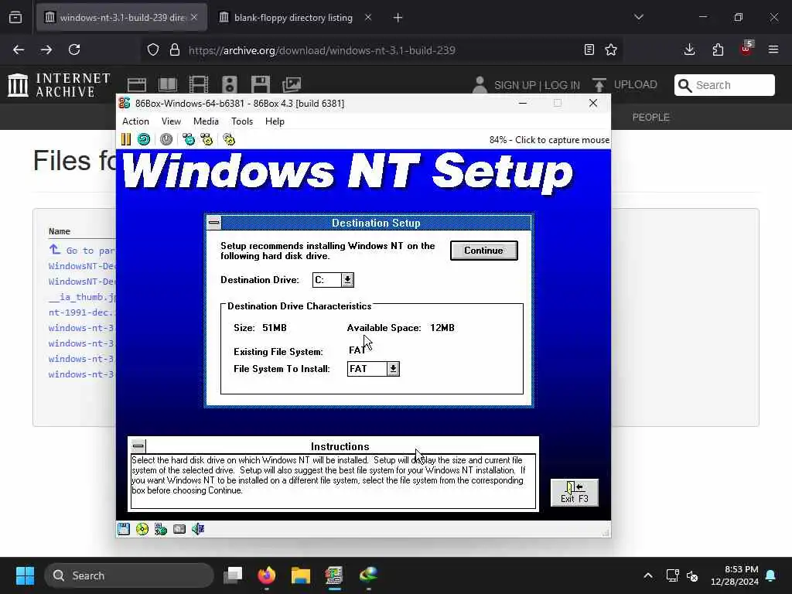Image resolution: width=792 pixels, height=594 pixels.
Task: Open the Internet Archive texts book icon
Action: (x=168, y=85)
